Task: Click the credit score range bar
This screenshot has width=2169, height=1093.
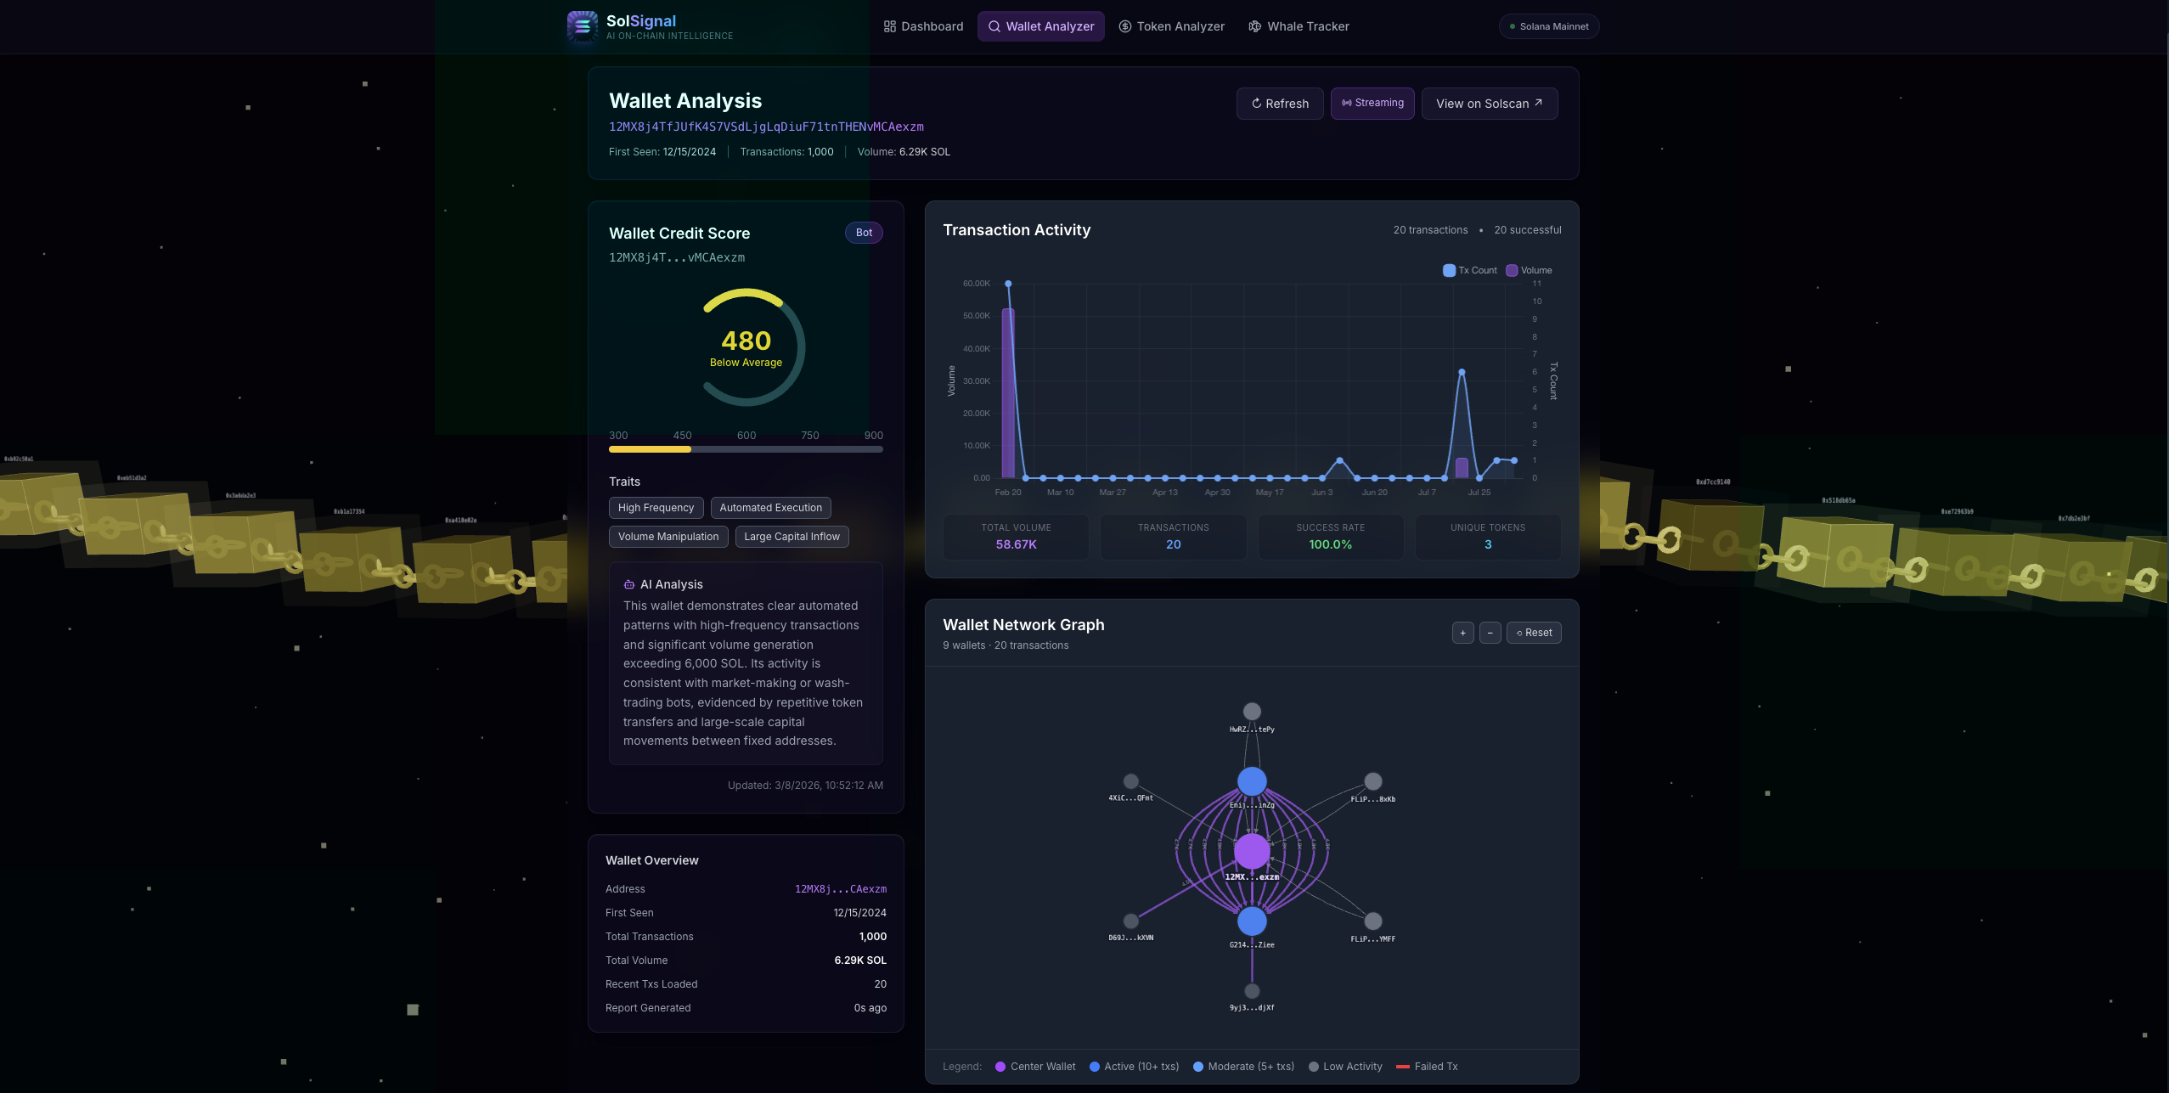Action: pos(746,449)
